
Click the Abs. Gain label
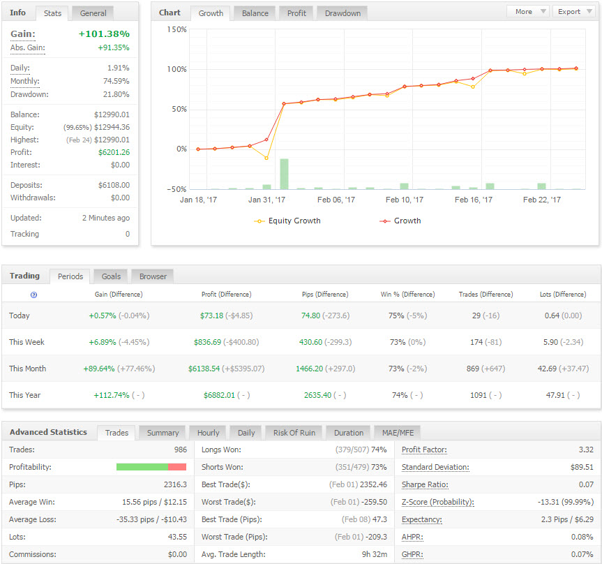[x=28, y=48]
